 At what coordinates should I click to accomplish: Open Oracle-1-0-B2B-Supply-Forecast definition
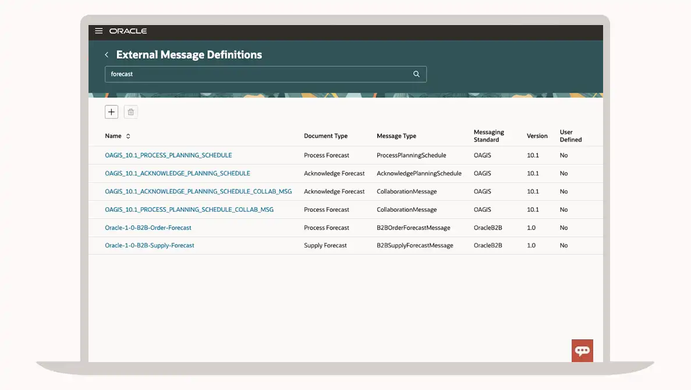point(150,246)
